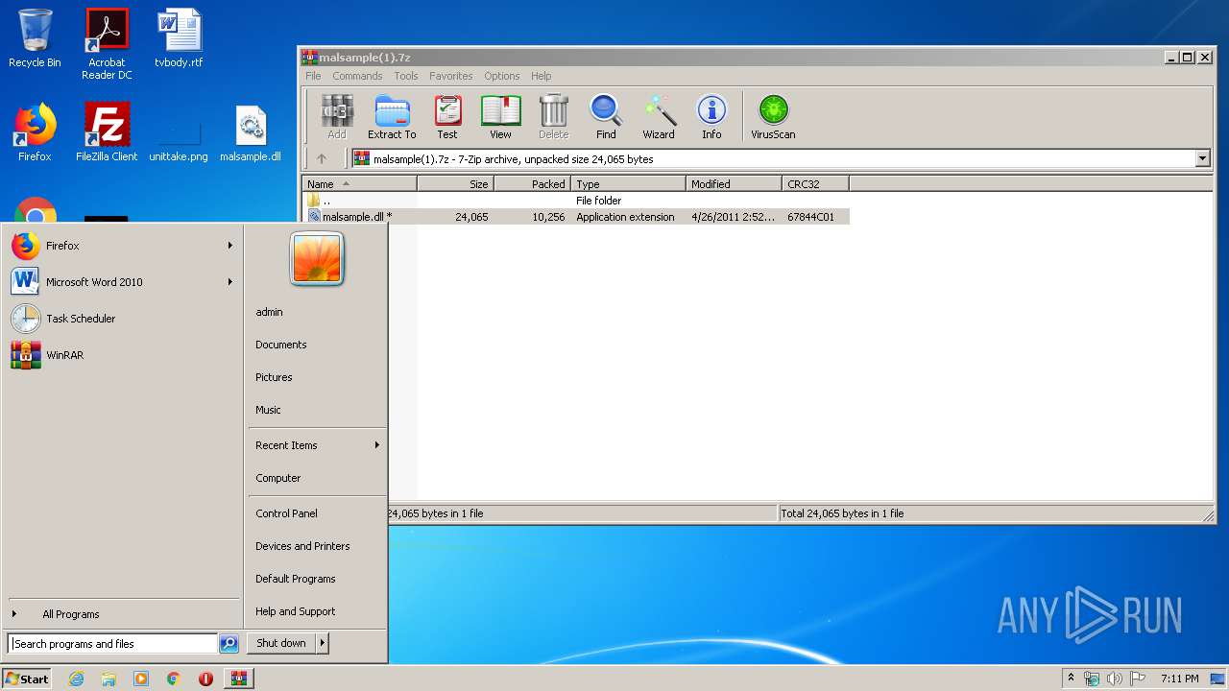Click the Start button

click(x=27, y=679)
